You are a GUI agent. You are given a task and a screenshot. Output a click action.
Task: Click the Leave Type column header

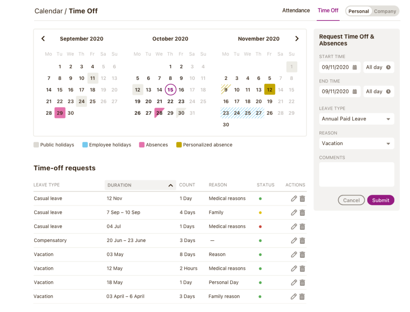point(47,185)
